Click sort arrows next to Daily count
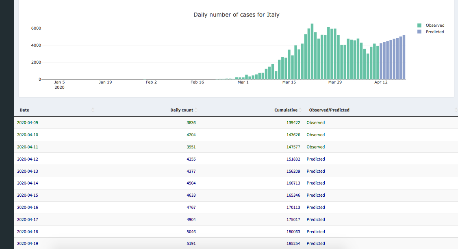The image size is (458, 249). click(x=196, y=110)
